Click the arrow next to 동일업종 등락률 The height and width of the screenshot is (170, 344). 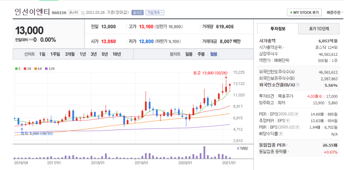(288, 151)
